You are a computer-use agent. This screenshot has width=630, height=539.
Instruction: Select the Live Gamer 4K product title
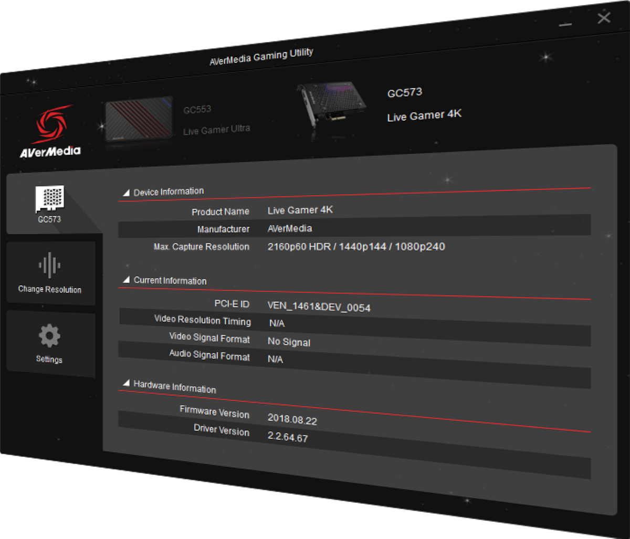click(424, 115)
